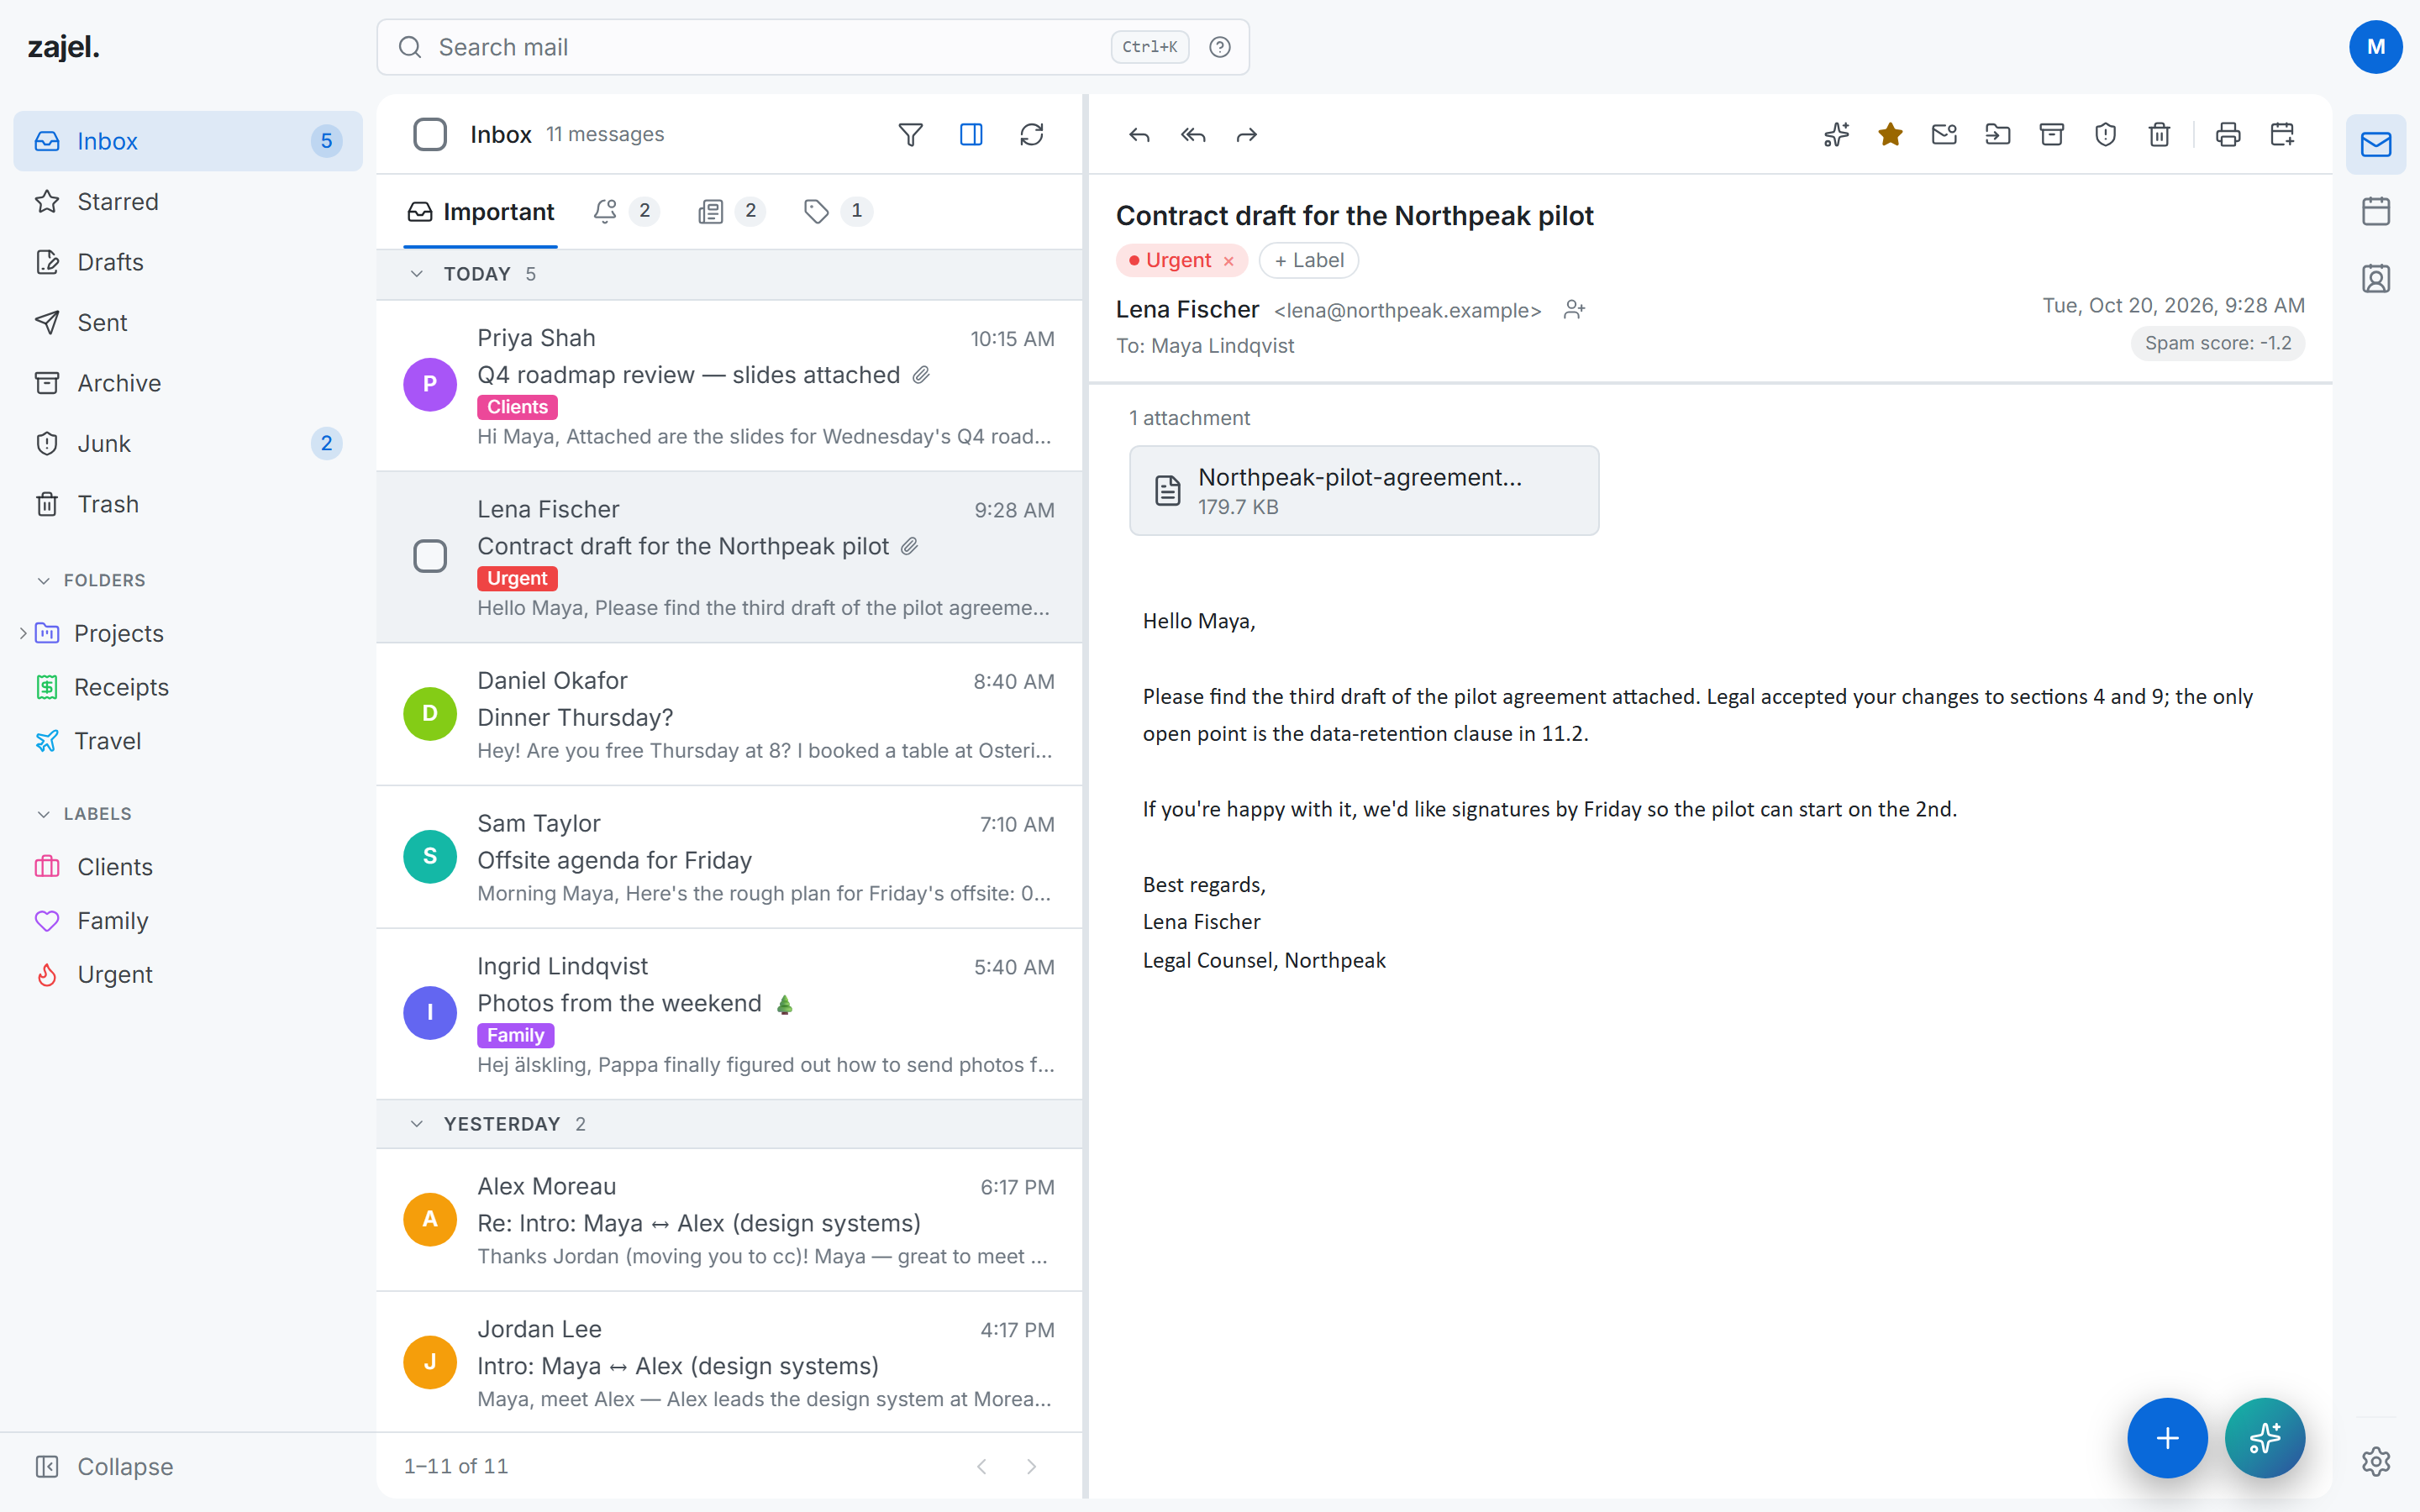Viewport: 2420px width, 1512px height.
Task: Mark message as unread envelope icon
Action: (x=1944, y=134)
